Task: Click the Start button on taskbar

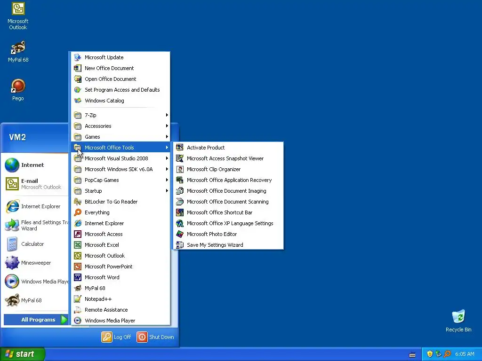Action: click(x=23, y=354)
